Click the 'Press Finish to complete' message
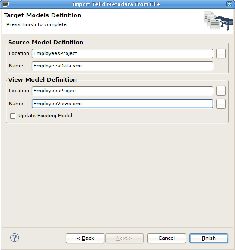Screen dimensions: 235x250 tap(37, 24)
